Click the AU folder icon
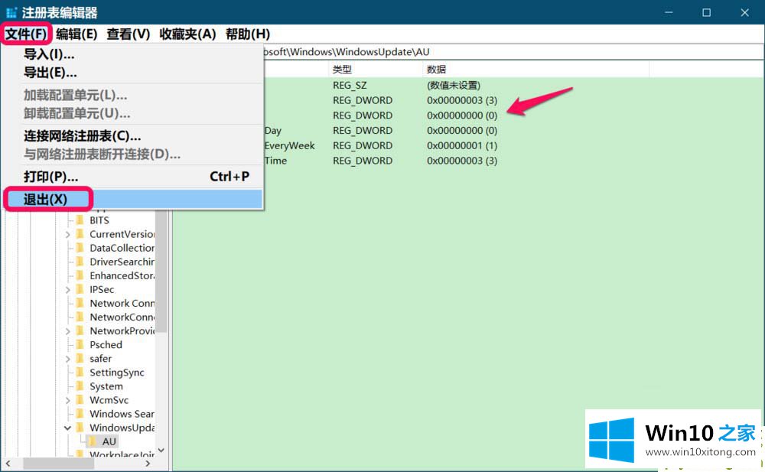The image size is (765, 472). 93,441
